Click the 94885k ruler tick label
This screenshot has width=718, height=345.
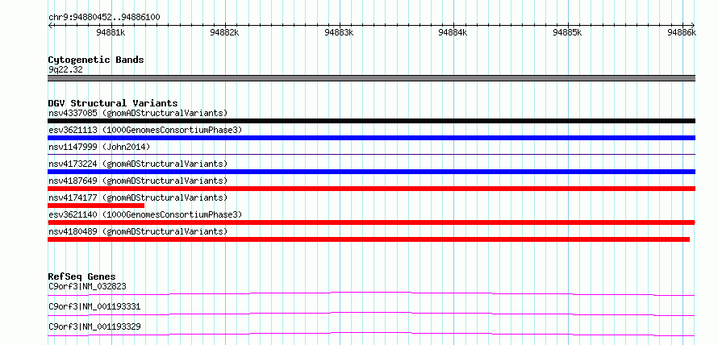[x=567, y=32]
